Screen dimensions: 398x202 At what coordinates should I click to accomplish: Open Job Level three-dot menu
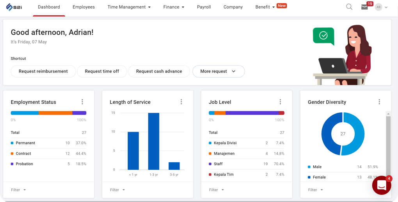(280, 102)
